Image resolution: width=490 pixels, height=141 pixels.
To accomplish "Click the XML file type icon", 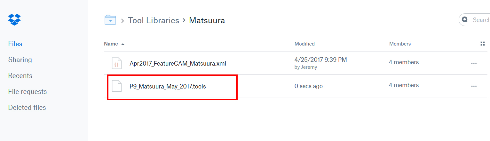I will (116, 63).
